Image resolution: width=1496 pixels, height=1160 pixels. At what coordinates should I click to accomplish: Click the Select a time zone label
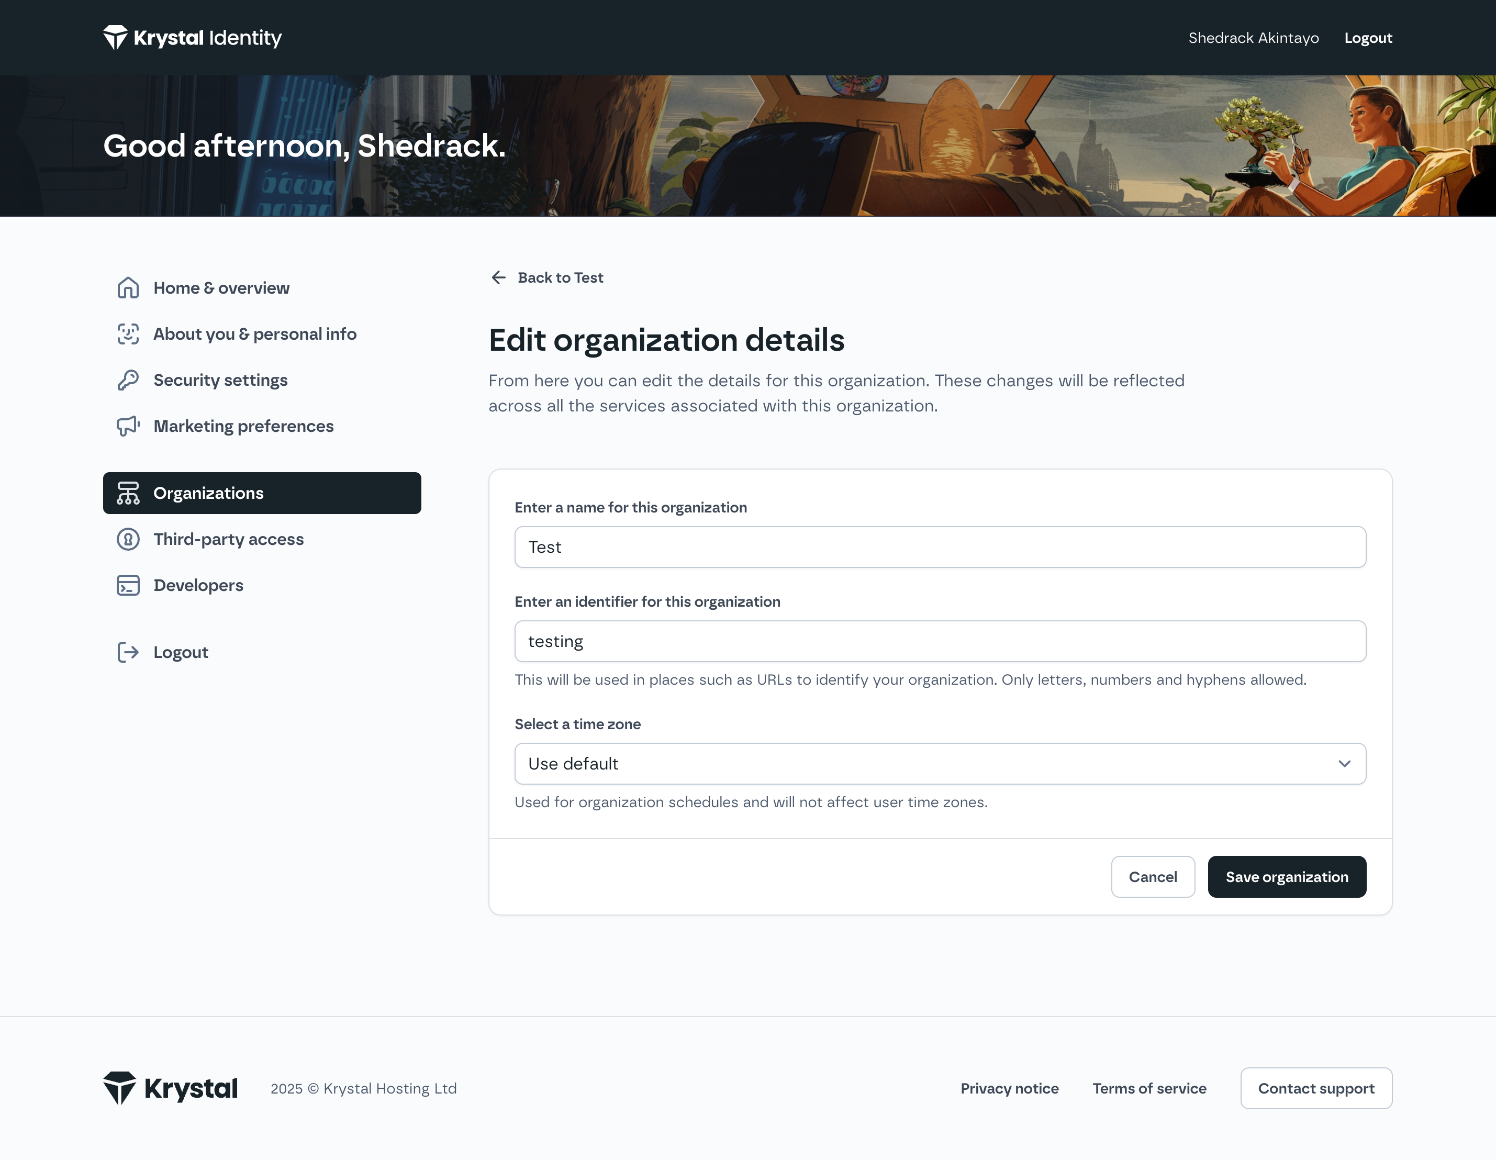tap(577, 724)
